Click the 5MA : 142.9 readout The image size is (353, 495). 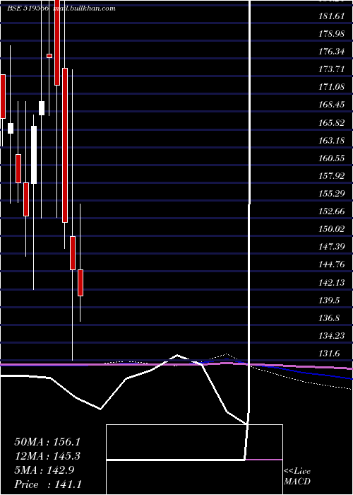pyautogui.click(x=44, y=470)
